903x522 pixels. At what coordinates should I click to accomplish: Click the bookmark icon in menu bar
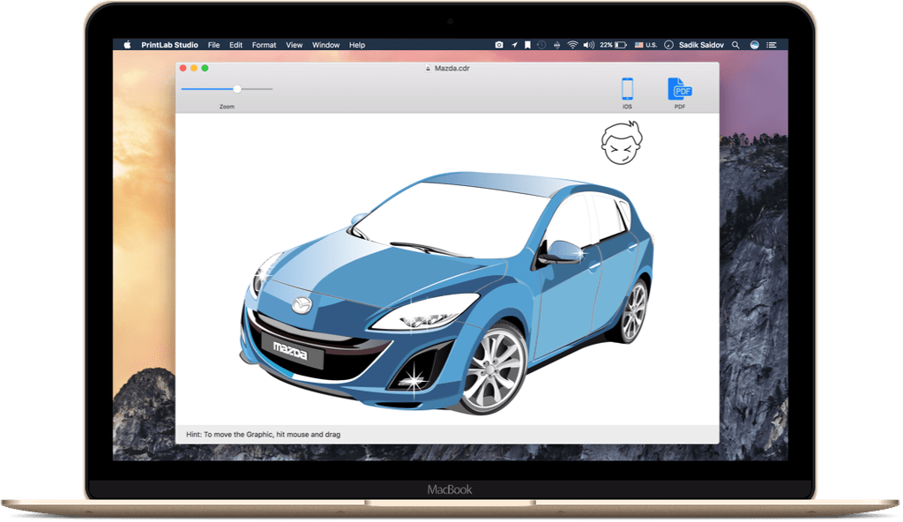[527, 45]
